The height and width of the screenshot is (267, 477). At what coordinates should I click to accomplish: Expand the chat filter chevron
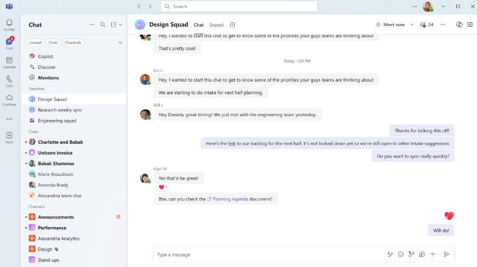[x=120, y=43]
